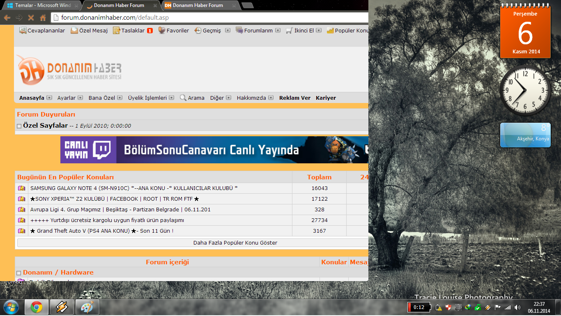Open Paint from the taskbar
Viewport: 561px width, 316px height.
[x=87, y=307]
